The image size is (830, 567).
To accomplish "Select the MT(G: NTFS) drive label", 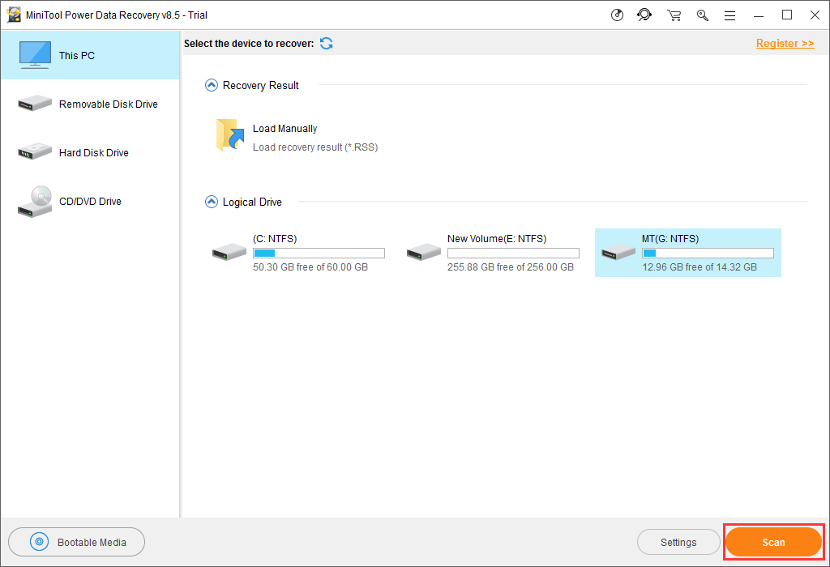I will click(x=670, y=238).
